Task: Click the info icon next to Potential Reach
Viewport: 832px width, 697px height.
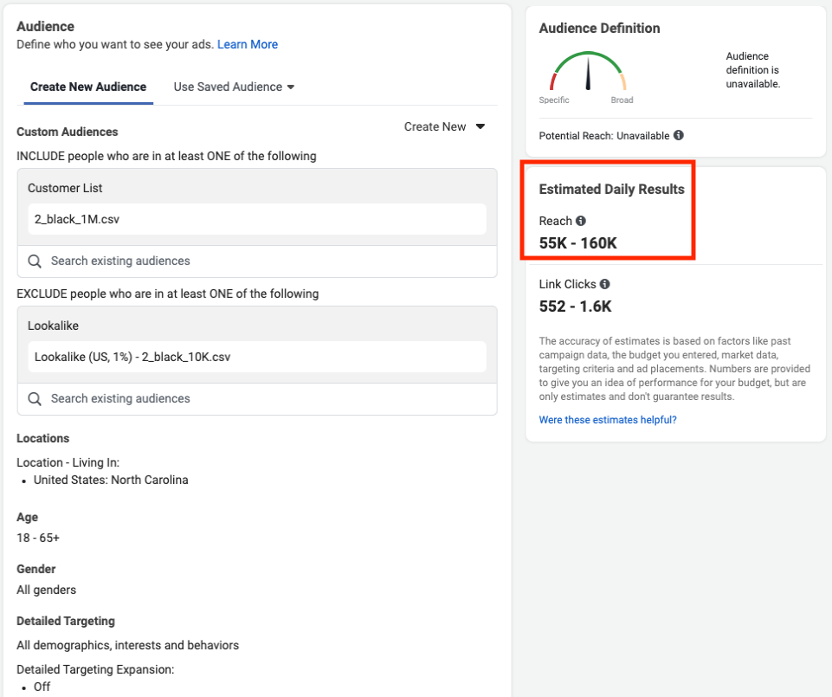Action: click(679, 136)
